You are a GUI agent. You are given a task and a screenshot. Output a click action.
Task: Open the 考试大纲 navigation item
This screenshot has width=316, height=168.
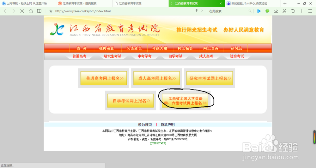click(x=160, y=48)
